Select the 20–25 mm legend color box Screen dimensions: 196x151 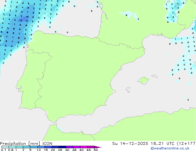click(55, 147)
